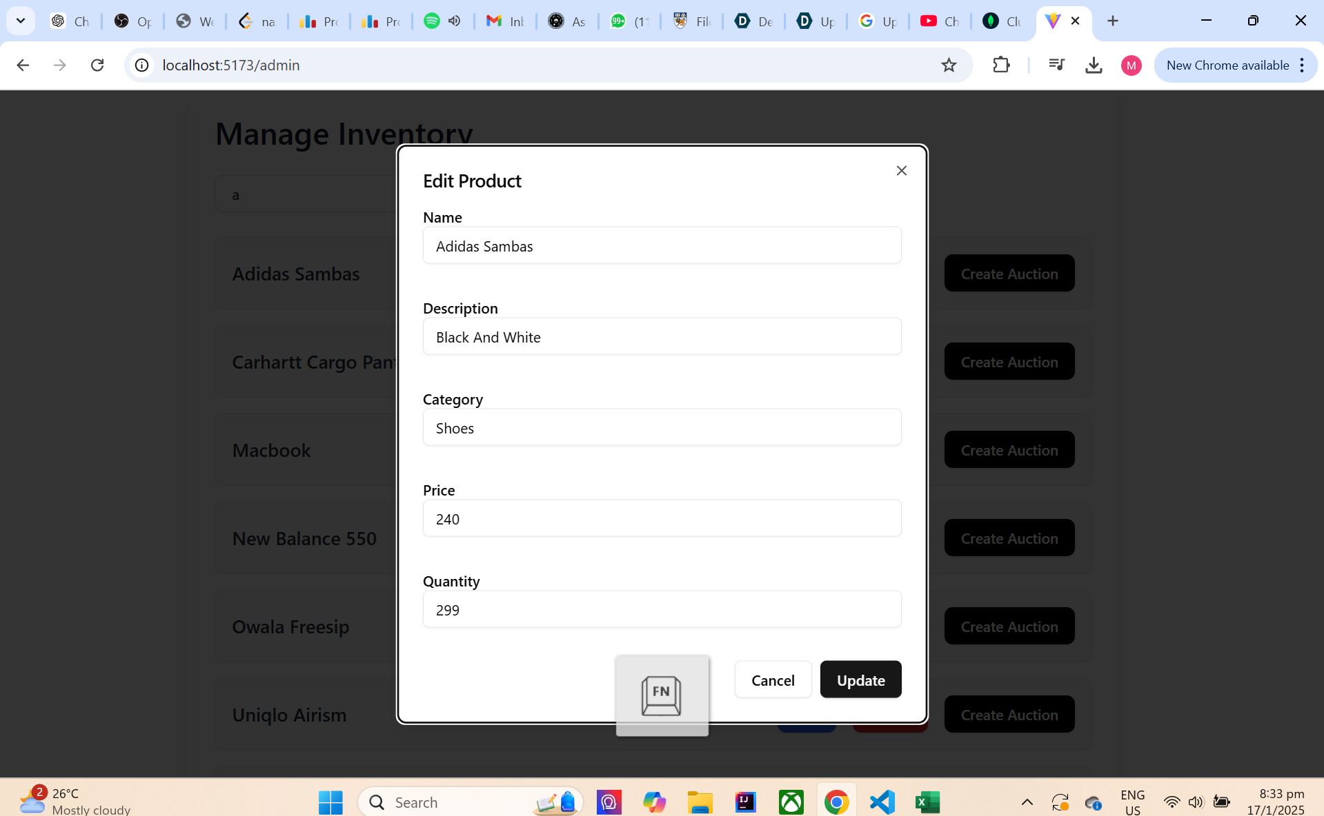The image size is (1324, 816).
Task: Show hidden system tray icons
Action: pyautogui.click(x=1027, y=802)
